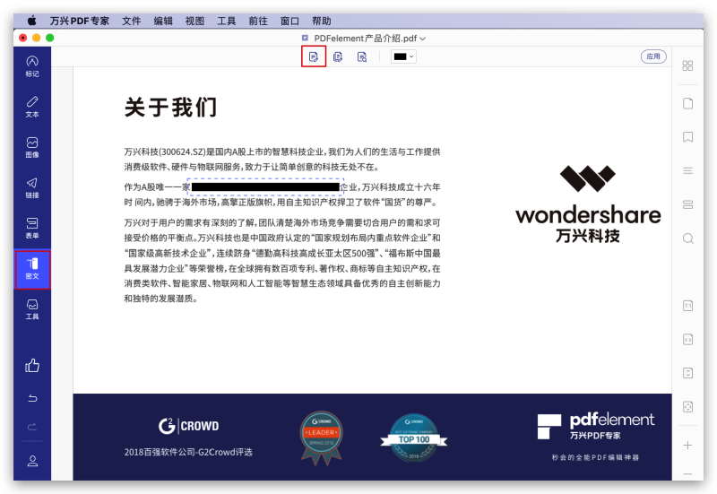
Task: Click the text 2018百强软件公司-G2Crowd评选
Action: coord(188,452)
